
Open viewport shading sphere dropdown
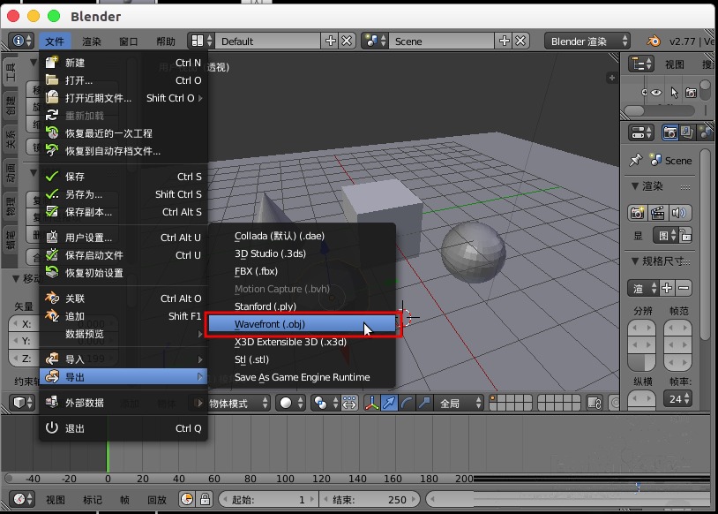click(291, 404)
